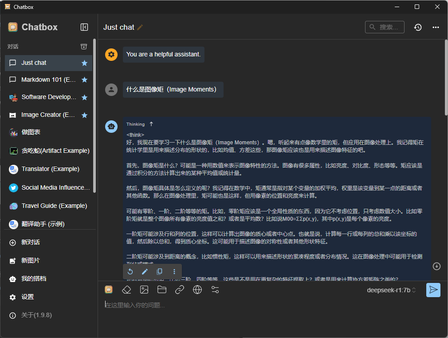This screenshot has height=338, width=448.
Task: Start a new chat with 新对话
Action: click(30, 243)
